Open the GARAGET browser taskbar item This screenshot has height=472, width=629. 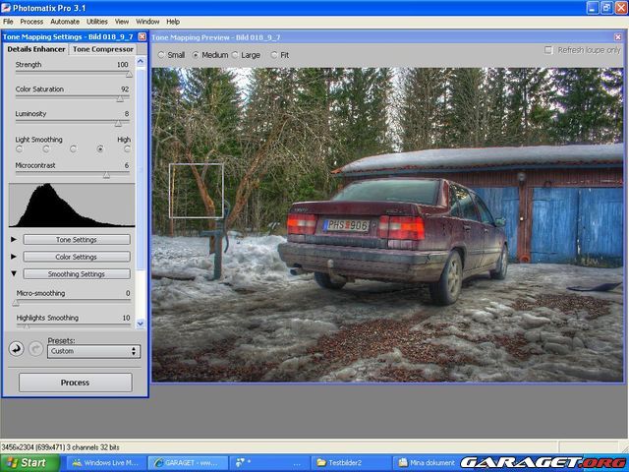pyautogui.click(x=188, y=463)
